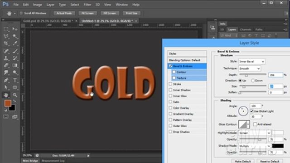Enable the Stroke checkbox
Image resolution: width=290 pixels, height=163 pixels.
pos(170,84)
